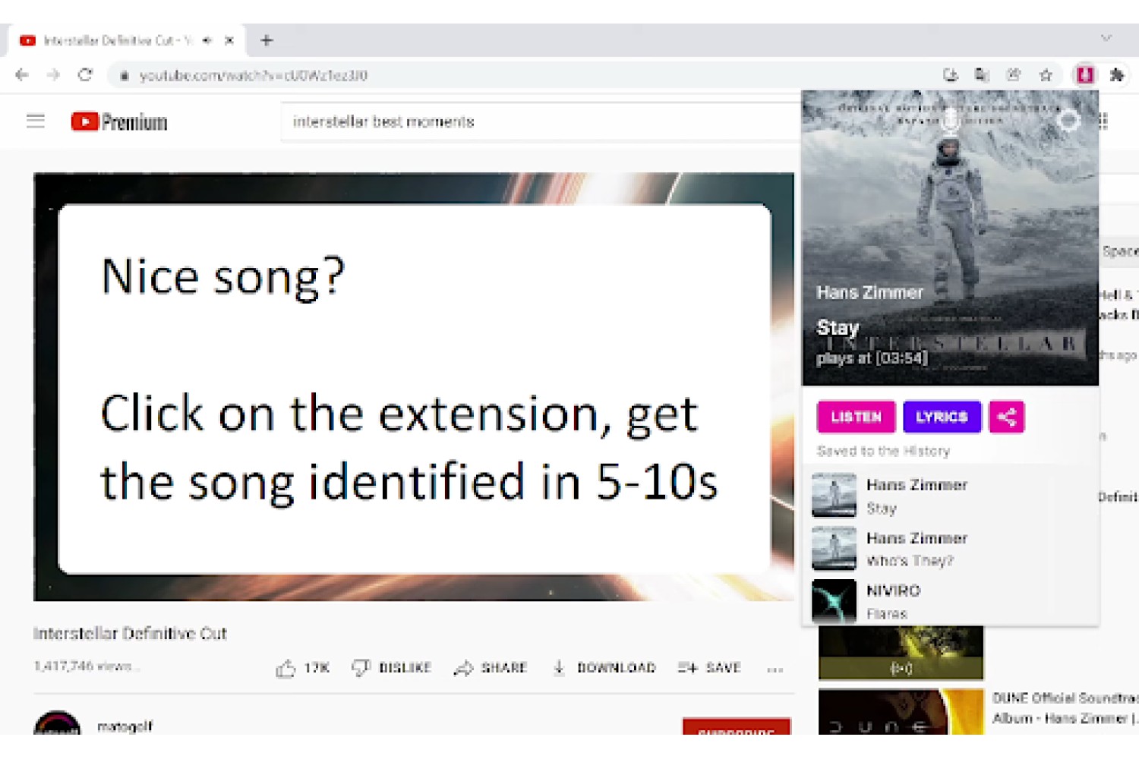Image resolution: width=1139 pixels, height=759 pixels.
Task: Select Hans Zimmer Stay history entry
Action: coord(951,496)
